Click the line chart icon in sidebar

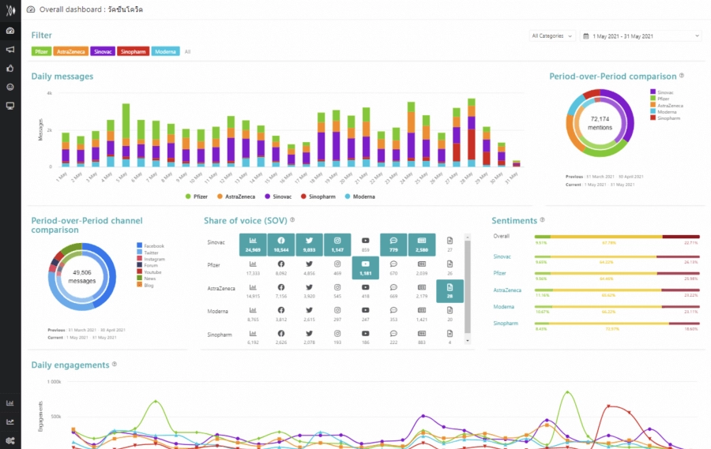coord(10,421)
